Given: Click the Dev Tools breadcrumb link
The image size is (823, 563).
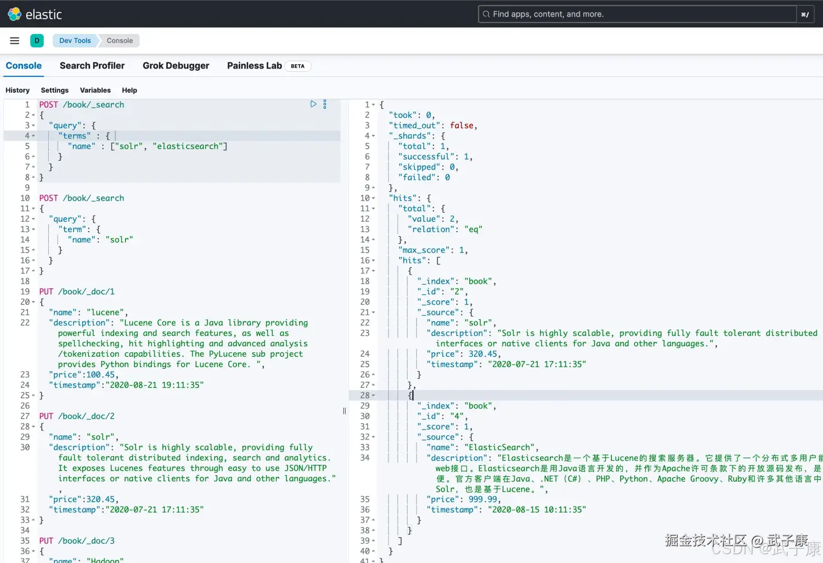Looking at the screenshot, I should 75,40.
